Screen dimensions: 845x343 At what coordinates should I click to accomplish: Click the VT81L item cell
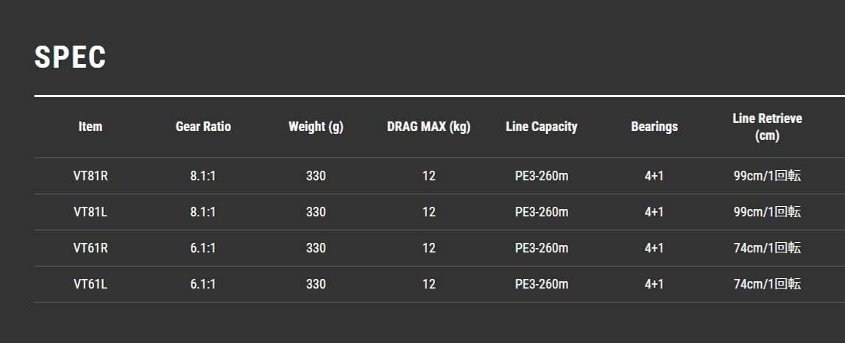pos(91,212)
